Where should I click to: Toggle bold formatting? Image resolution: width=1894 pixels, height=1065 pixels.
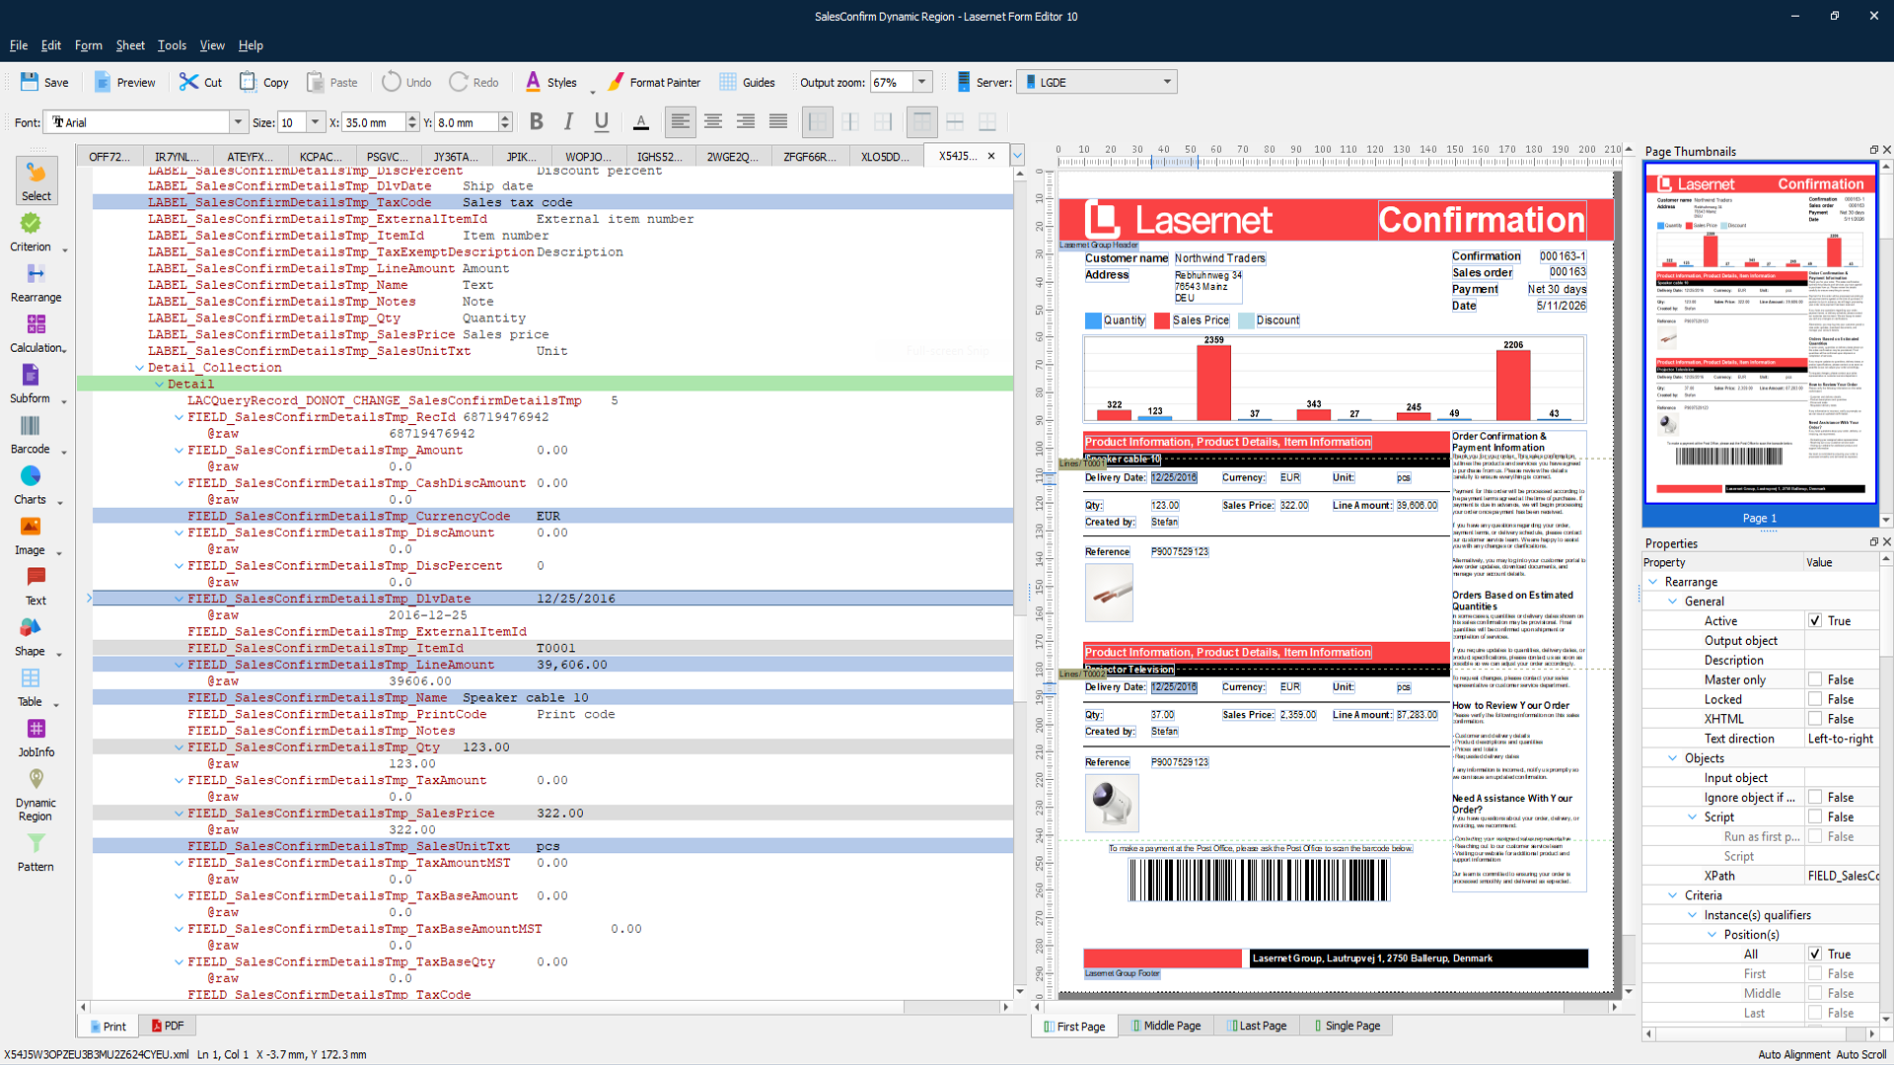537,121
